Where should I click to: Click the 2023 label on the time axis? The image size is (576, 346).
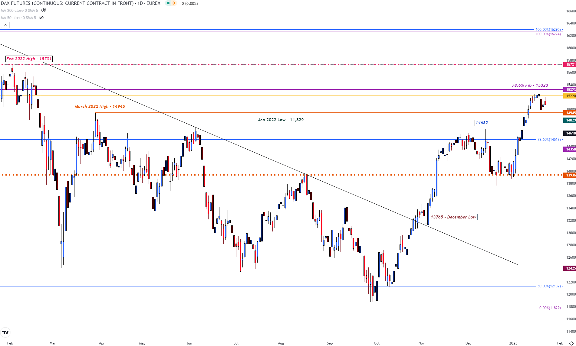(x=513, y=343)
